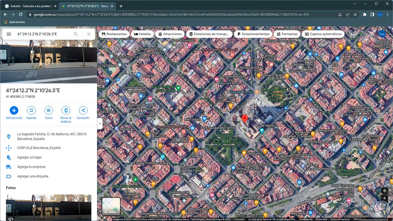
Task: Toggle the Capas layers map view
Action: coord(111,207)
